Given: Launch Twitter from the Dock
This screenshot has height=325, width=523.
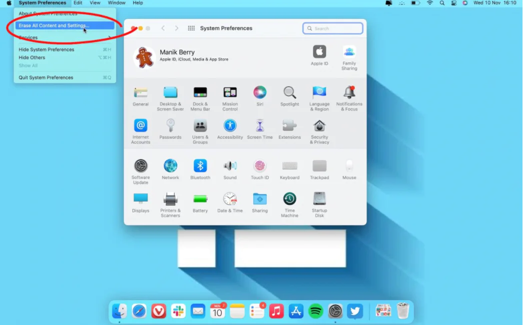Looking at the screenshot, I should 355,311.
